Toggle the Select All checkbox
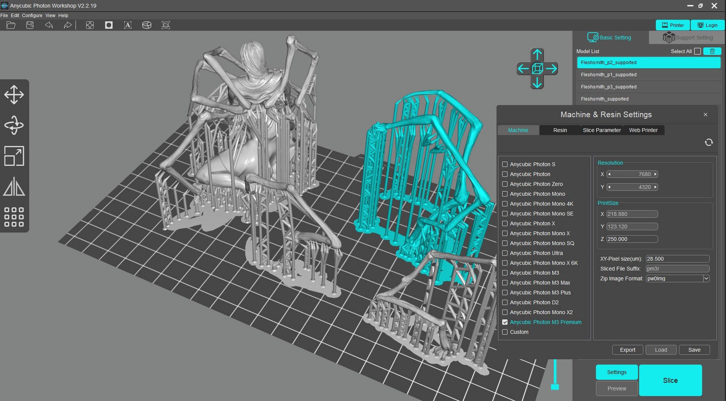726x401 pixels. pyautogui.click(x=698, y=51)
